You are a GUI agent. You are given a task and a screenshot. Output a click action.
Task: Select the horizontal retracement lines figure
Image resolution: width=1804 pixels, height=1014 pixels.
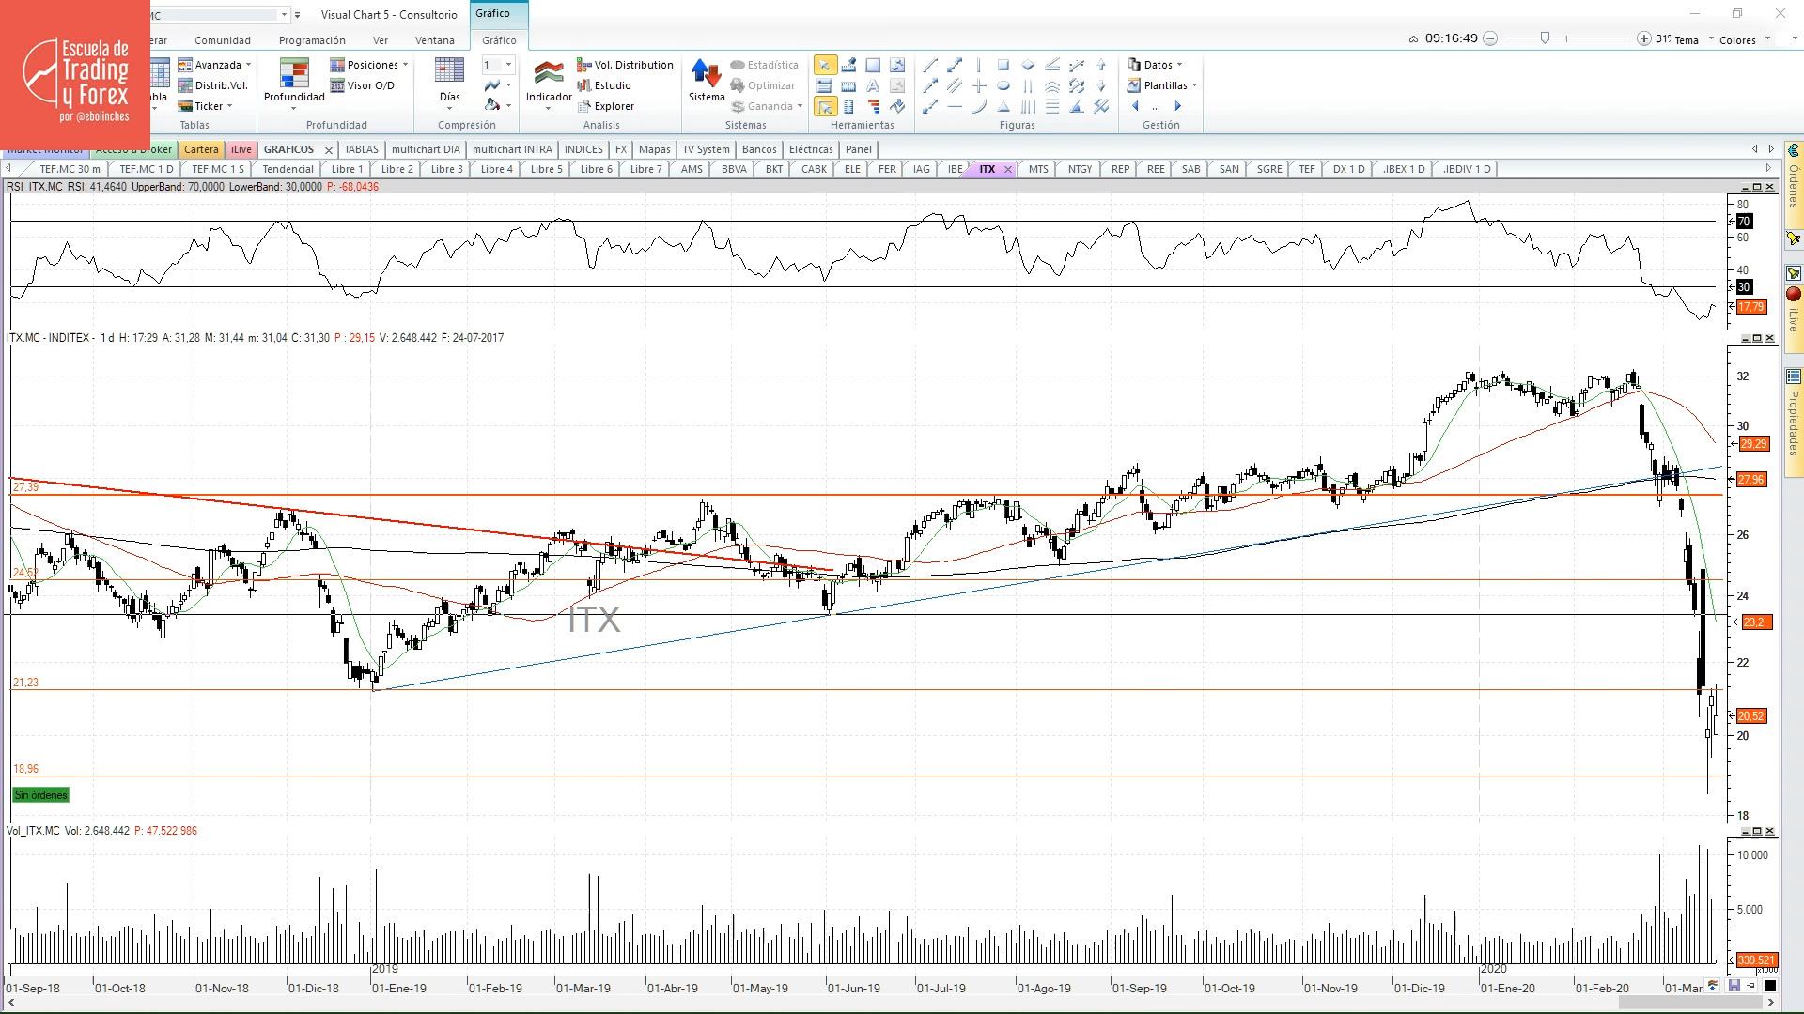(1052, 106)
